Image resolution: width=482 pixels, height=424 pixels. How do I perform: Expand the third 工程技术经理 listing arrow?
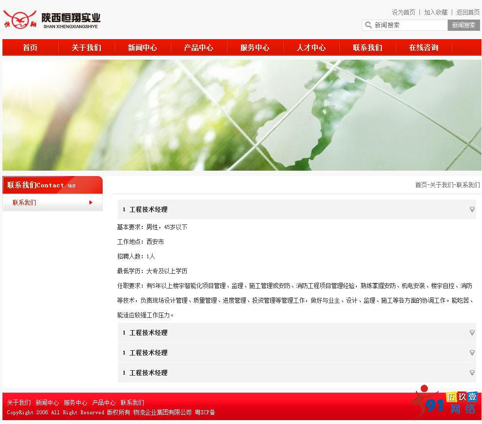[471, 353]
